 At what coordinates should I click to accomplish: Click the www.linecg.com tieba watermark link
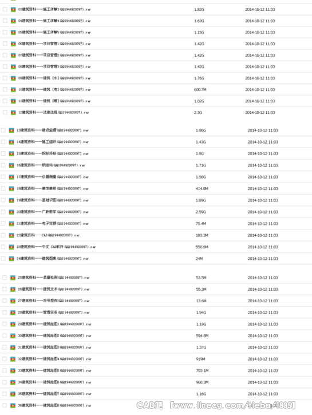(232, 405)
